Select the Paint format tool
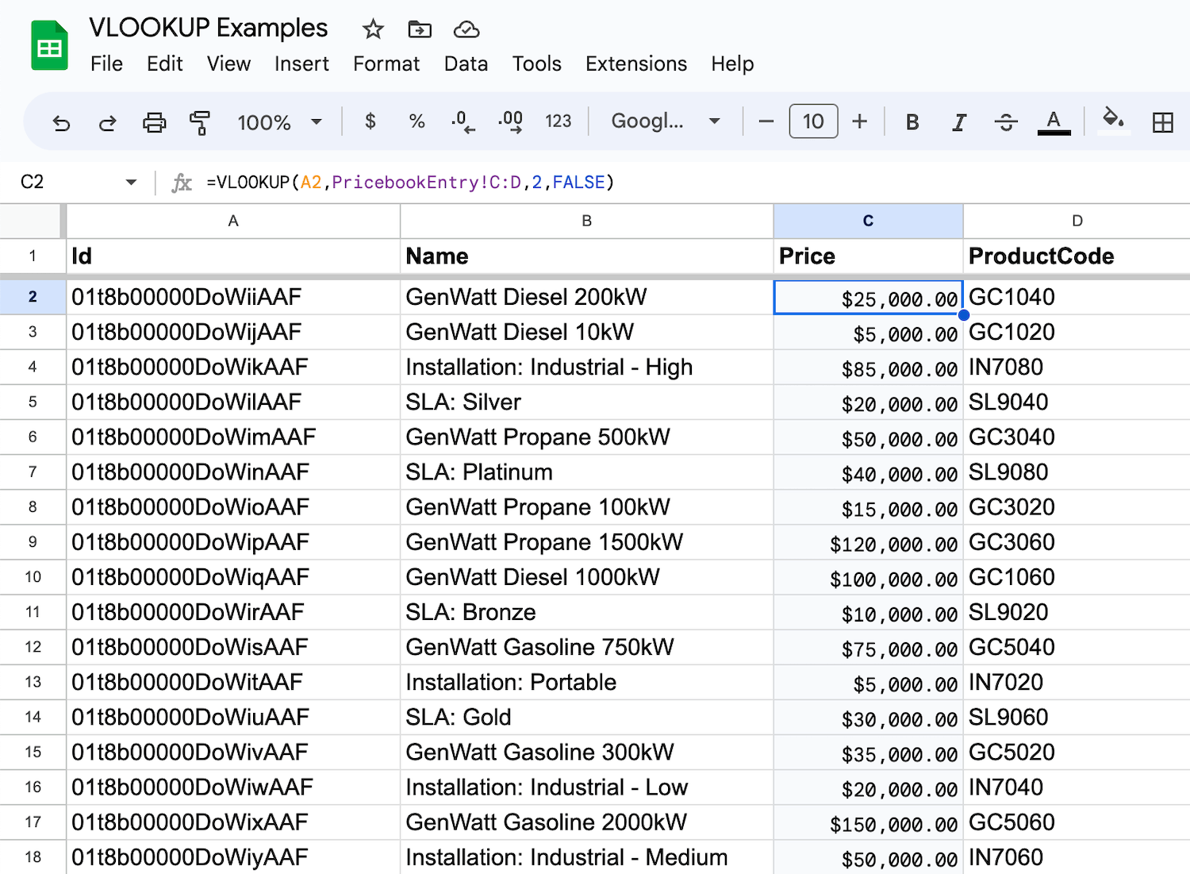 (200, 122)
